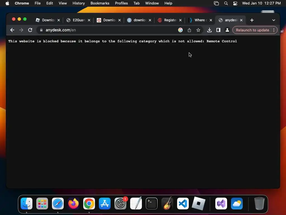The image size is (286, 215).
Task: Close the Register tab
Action: pos(180,20)
